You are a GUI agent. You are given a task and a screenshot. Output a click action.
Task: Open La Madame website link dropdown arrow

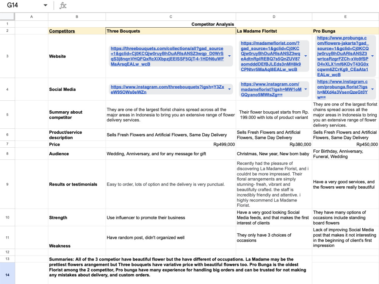[x=306, y=56]
